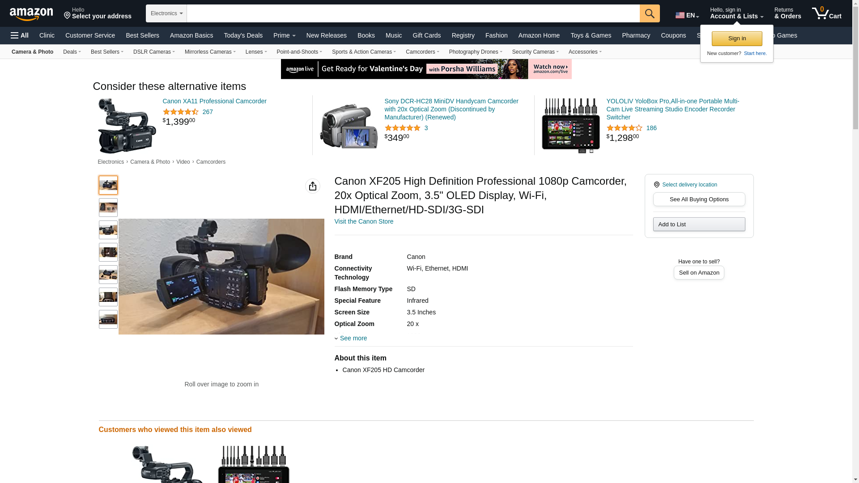Click See All Buying Options button

[699, 199]
